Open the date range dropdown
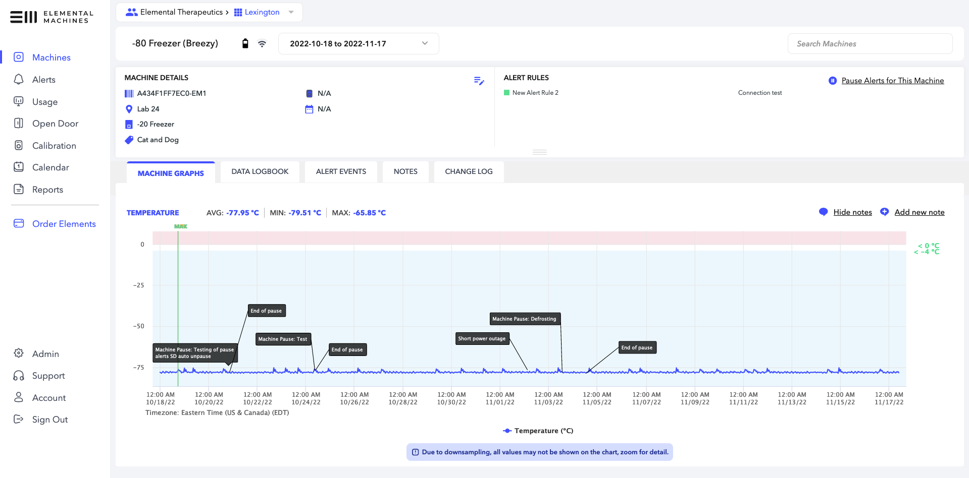 (x=359, y=44)
